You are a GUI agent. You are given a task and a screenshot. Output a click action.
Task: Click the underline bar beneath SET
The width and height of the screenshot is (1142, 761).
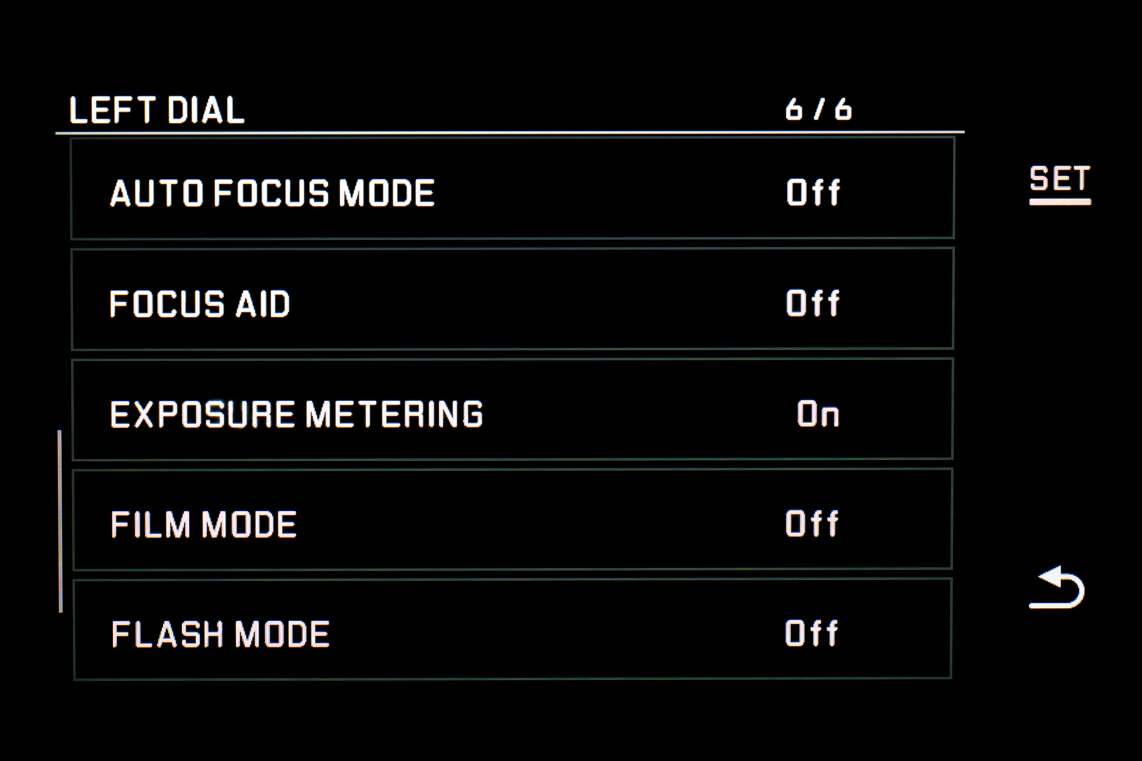tap(1060, 202)
